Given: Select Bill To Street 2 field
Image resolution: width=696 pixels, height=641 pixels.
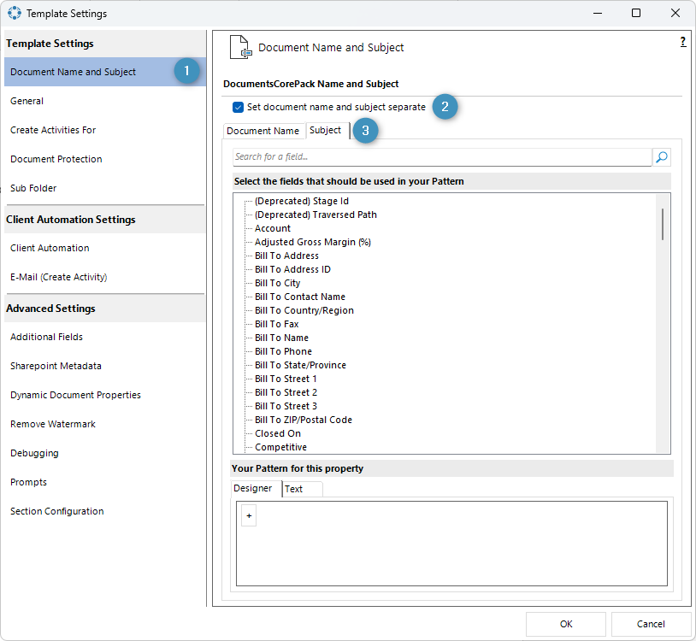Looking at the screenshot, I should 286,392.
